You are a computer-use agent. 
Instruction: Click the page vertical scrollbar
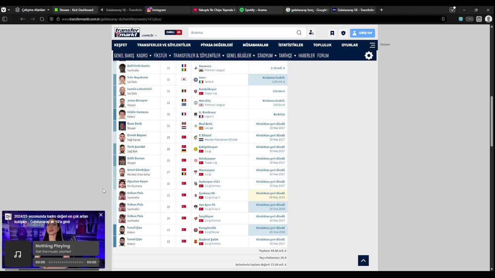(492, 121)
